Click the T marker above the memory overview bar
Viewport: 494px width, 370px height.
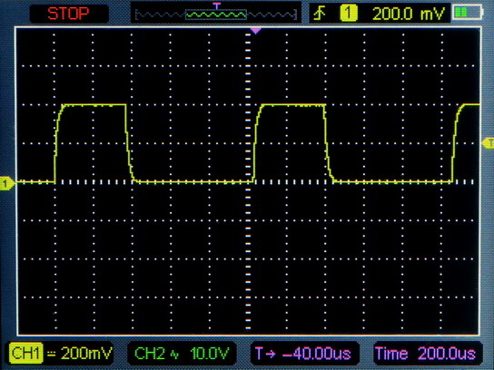(x=216, y=5)
